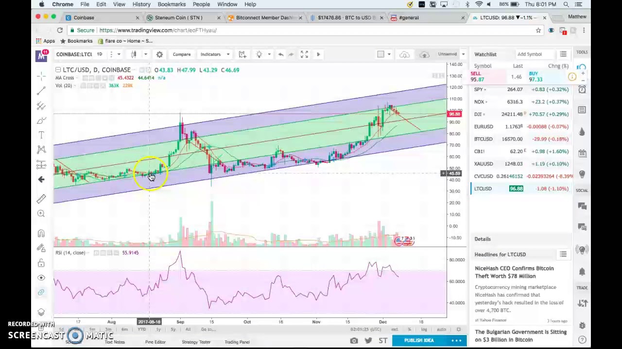This screenshot has width=622, height=349.
Task: Switch to the Text Notes tab
Action: coord(115,342)
